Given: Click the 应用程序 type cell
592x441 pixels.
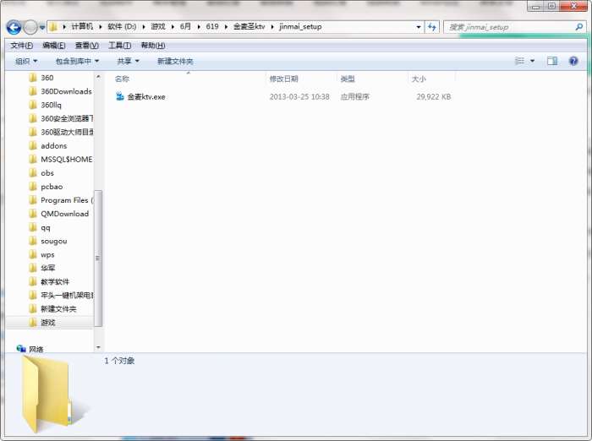Looking at the screenshot, I should coord(355,96).
